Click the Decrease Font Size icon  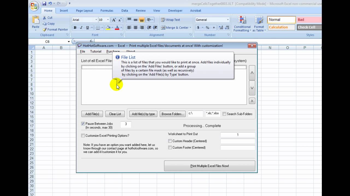click(x=120, y=20)
